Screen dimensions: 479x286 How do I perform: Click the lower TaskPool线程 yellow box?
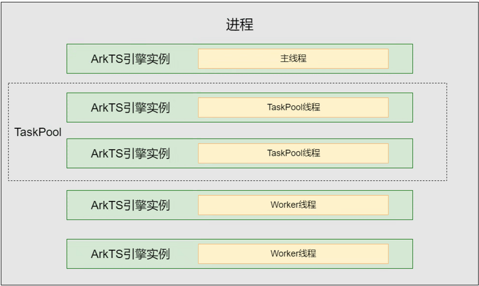[x=293, y=153]
